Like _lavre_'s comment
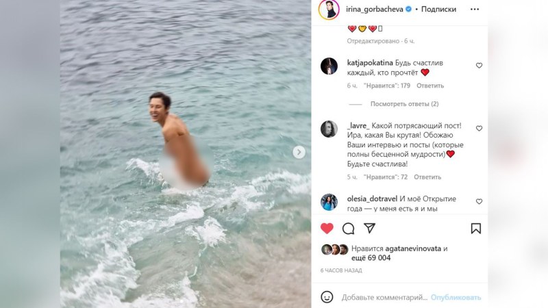The height and width of the screenshot is (308, 548). click(x=479, y=129)
